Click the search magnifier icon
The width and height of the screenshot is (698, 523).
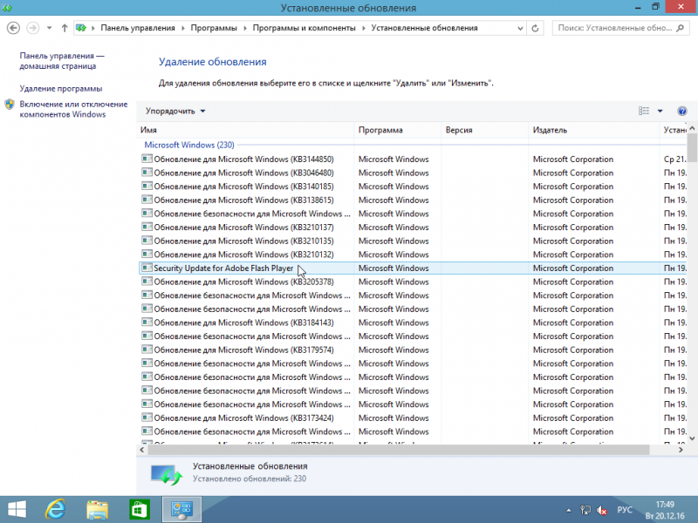pos(680,28)
